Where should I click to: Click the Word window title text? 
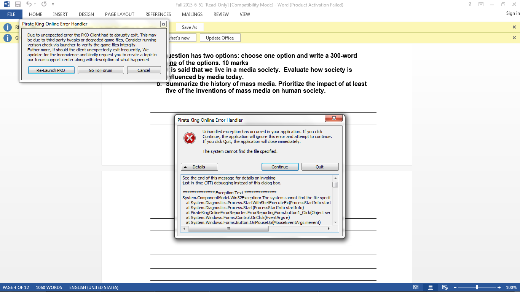point(260,5)
